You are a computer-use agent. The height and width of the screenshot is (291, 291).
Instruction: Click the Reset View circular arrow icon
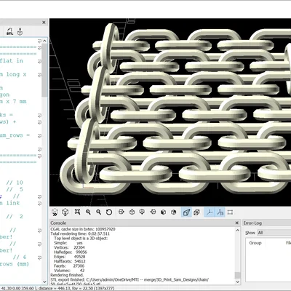[x=109, y=212]
